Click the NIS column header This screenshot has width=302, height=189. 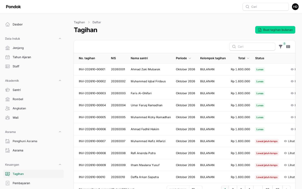point(114,58)
